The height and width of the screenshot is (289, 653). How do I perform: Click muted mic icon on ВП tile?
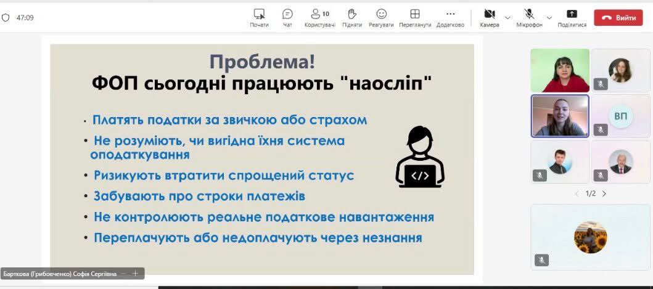[601, 130]
